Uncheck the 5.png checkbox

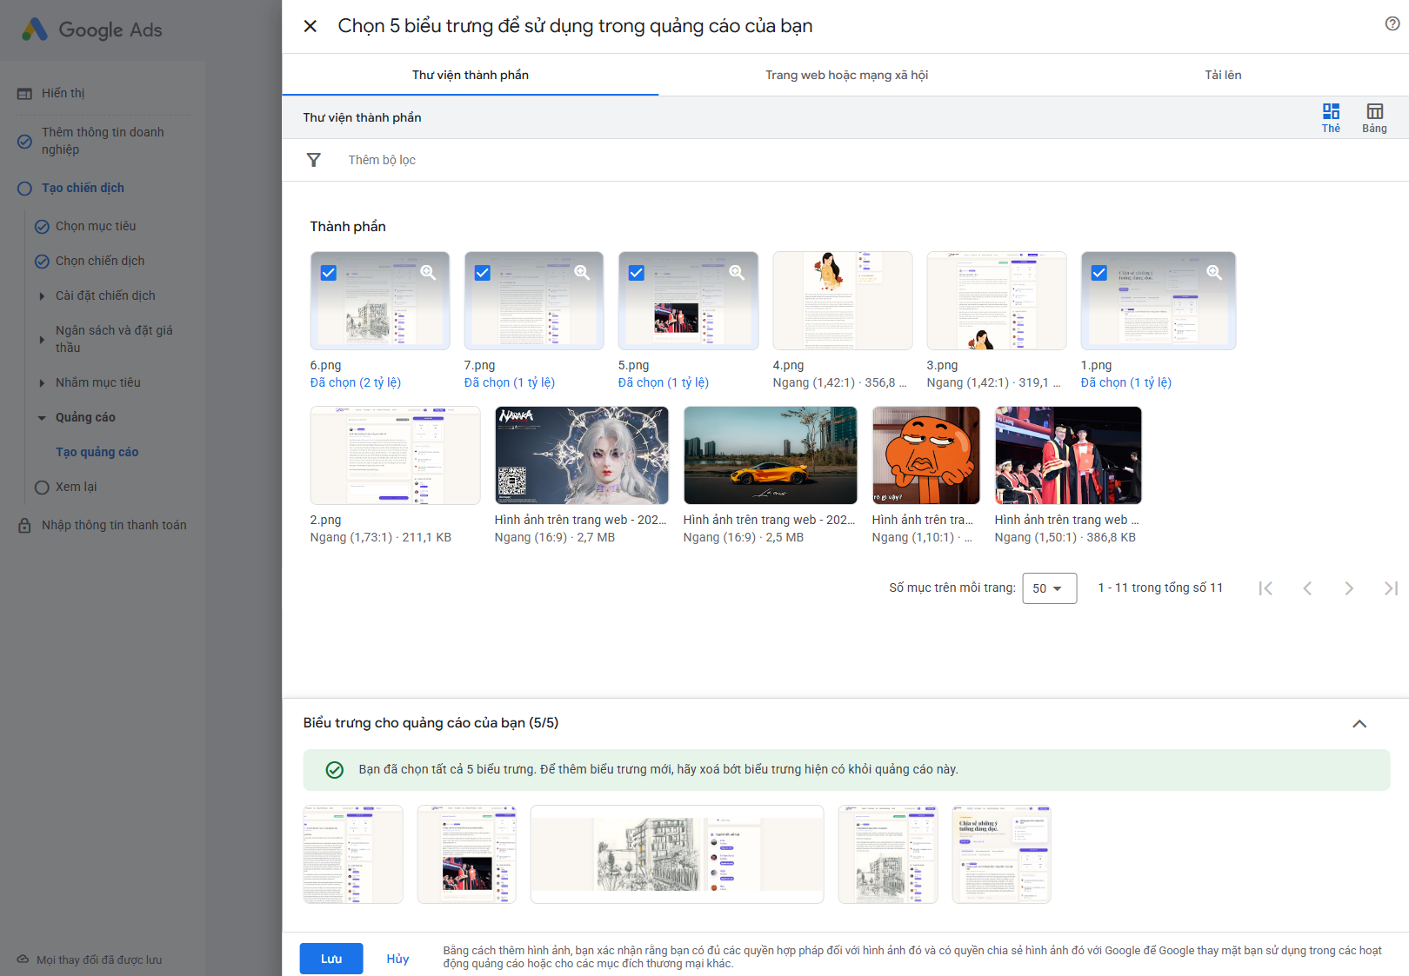click(637, 273)
